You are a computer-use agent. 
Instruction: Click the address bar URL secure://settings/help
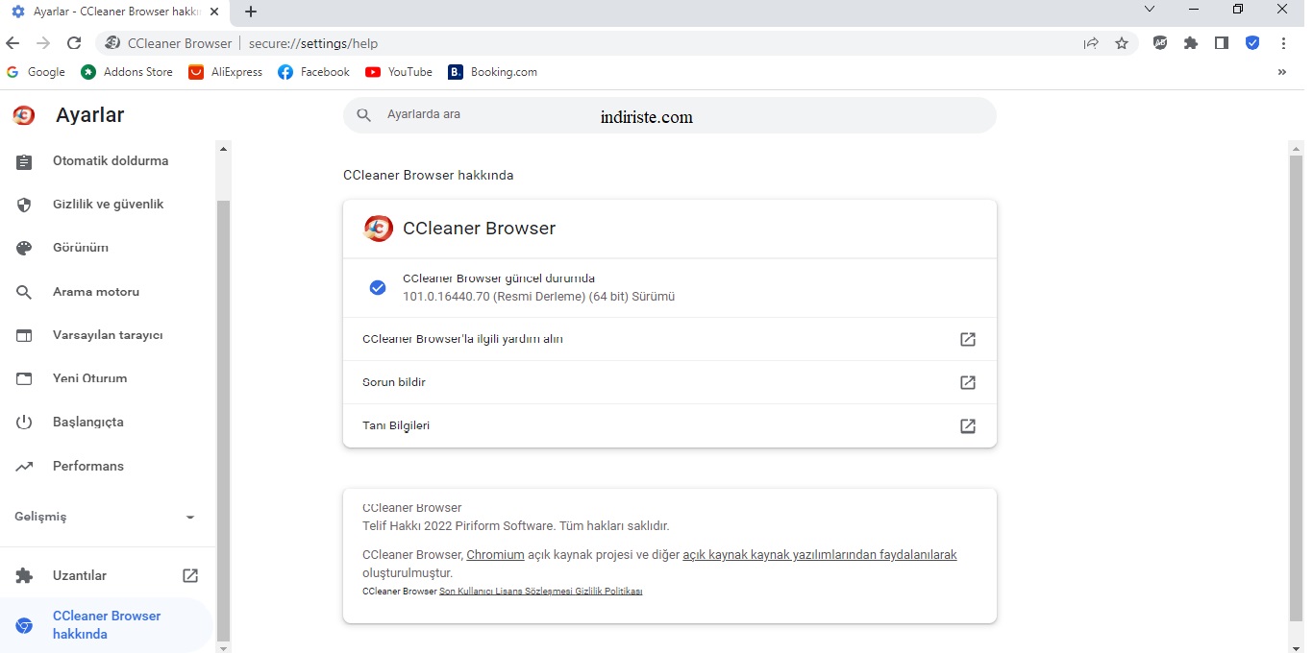(x=313, y=43)
